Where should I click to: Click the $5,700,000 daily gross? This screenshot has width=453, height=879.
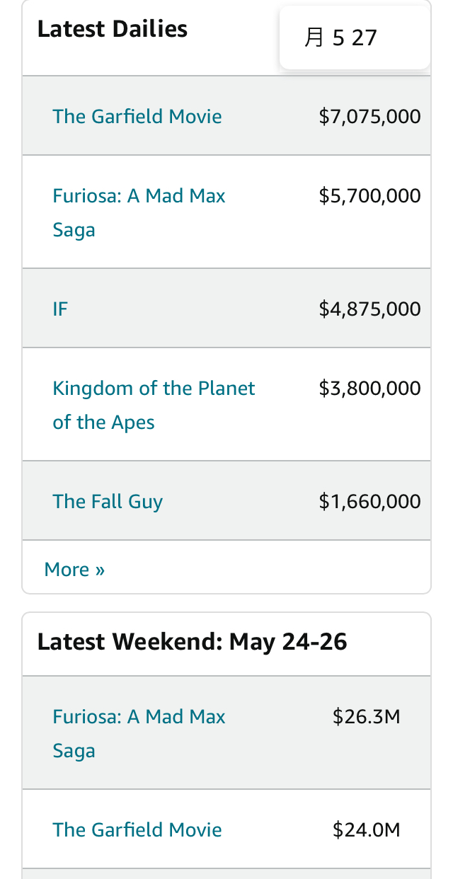[369, 196]
